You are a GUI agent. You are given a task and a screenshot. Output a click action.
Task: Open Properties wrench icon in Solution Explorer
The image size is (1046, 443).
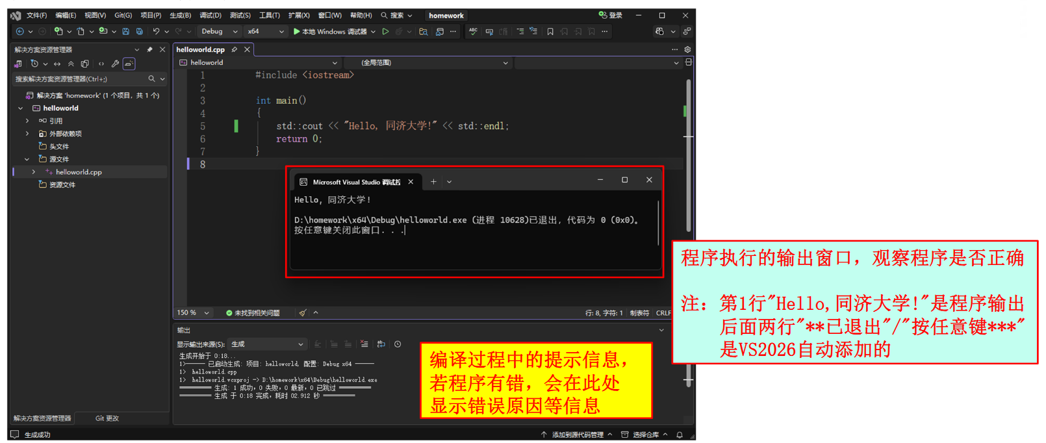pyautogui.click(x=115, y=64)
